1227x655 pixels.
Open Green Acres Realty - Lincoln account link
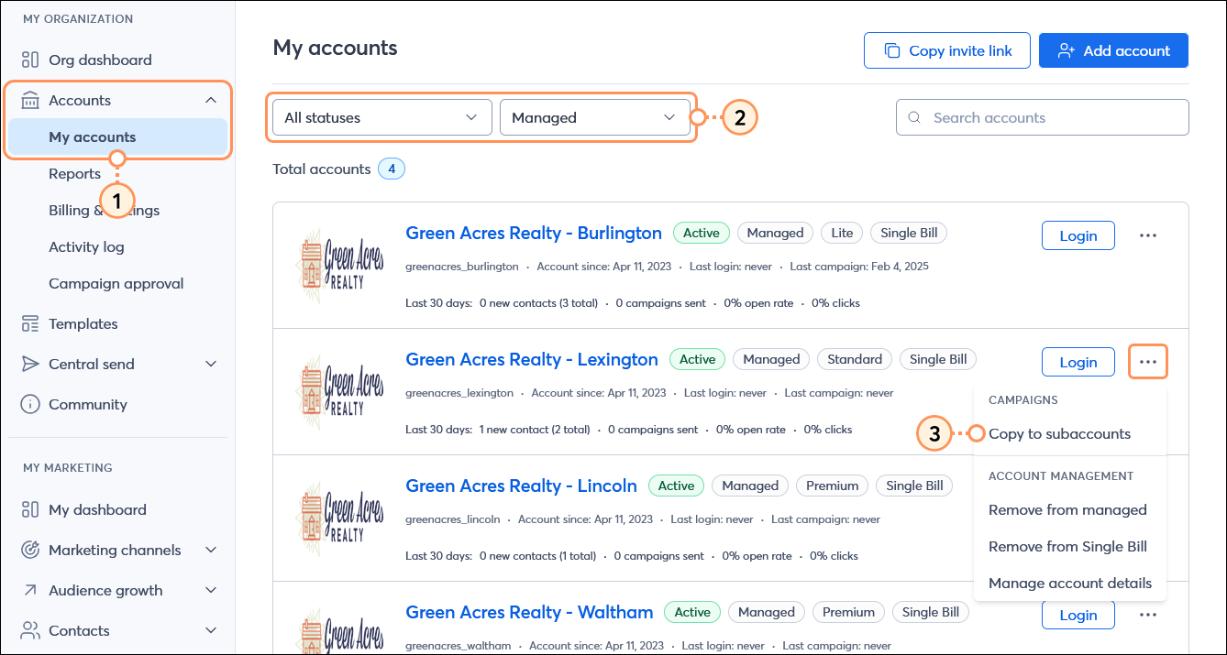point(521,485)
